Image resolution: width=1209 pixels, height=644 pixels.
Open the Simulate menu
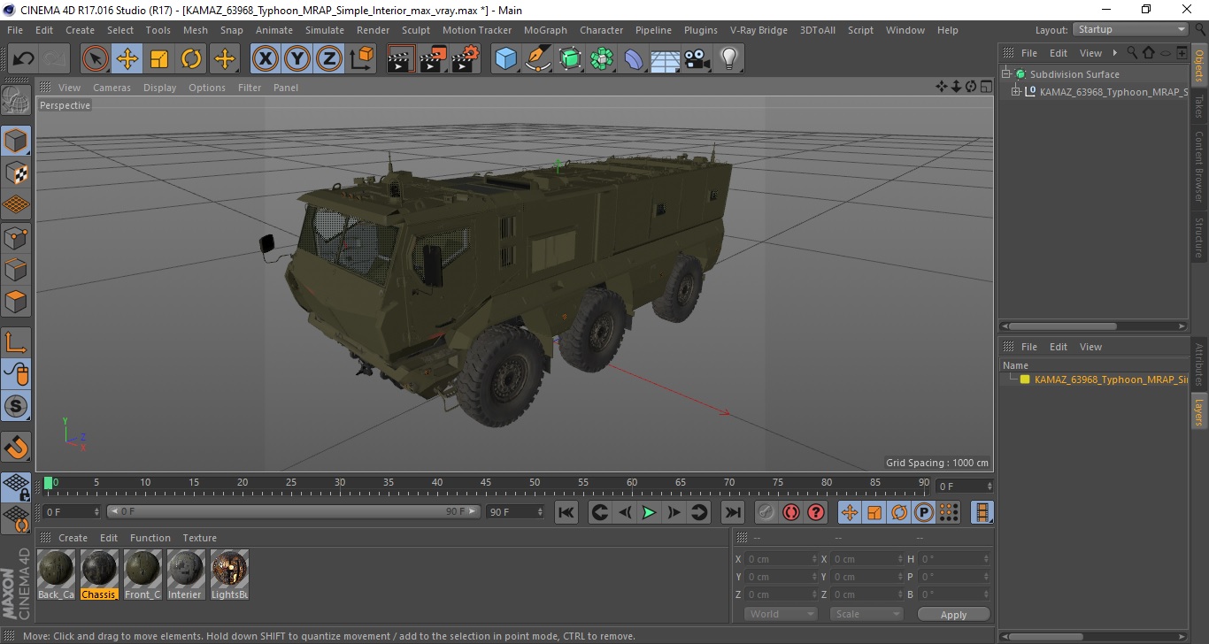click(x=325, y=30)
